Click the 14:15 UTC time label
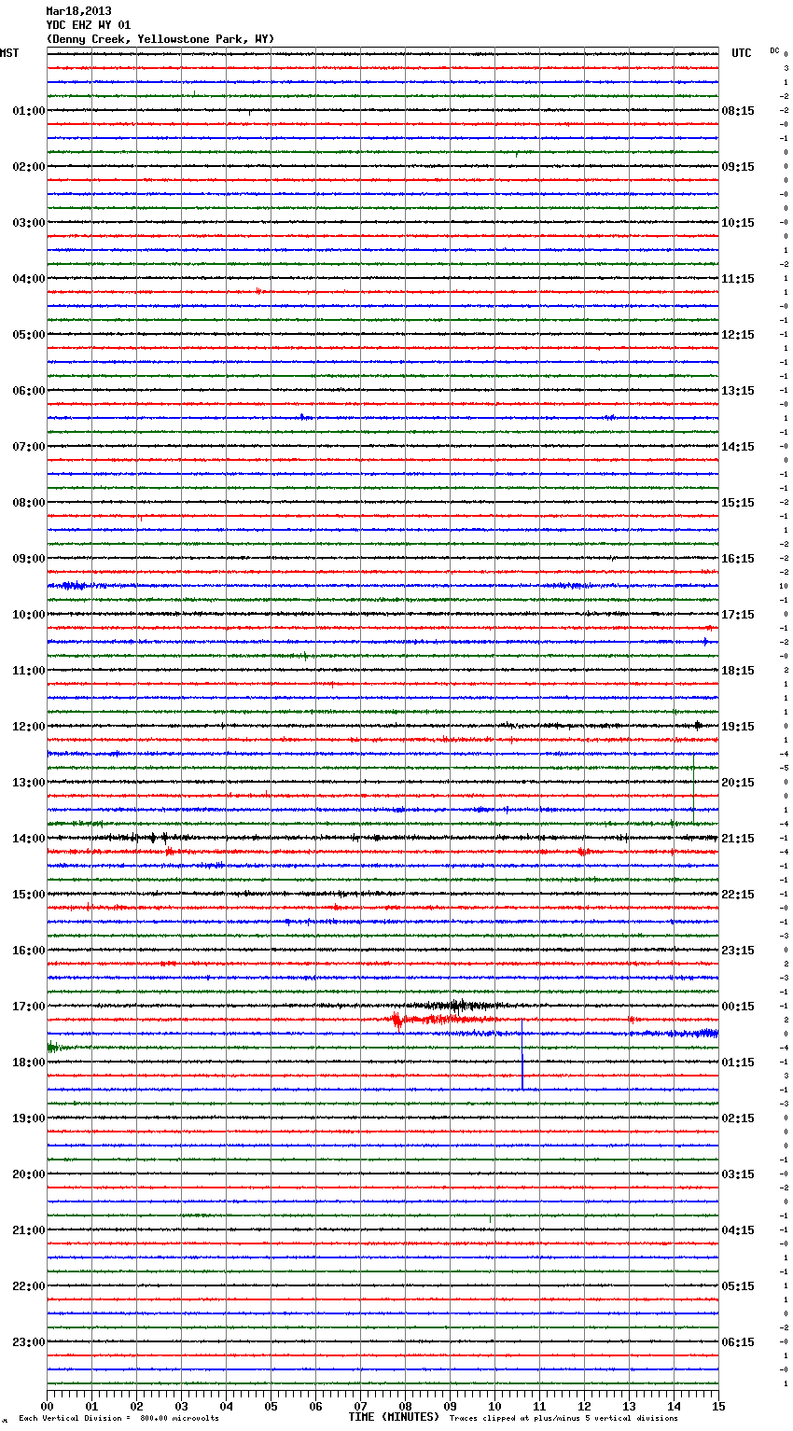This screenshot has width=793, height=1431. point(738,447)
